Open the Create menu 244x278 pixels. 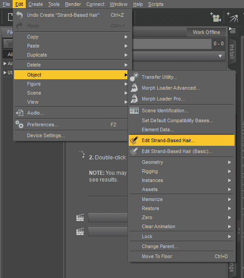point(36,4)
